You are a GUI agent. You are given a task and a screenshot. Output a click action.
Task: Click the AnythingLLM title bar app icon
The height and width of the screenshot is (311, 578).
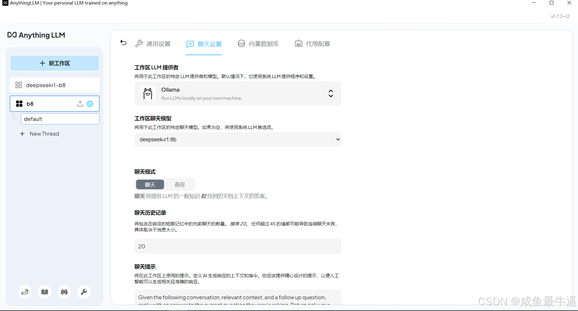(x=5, y=3)
